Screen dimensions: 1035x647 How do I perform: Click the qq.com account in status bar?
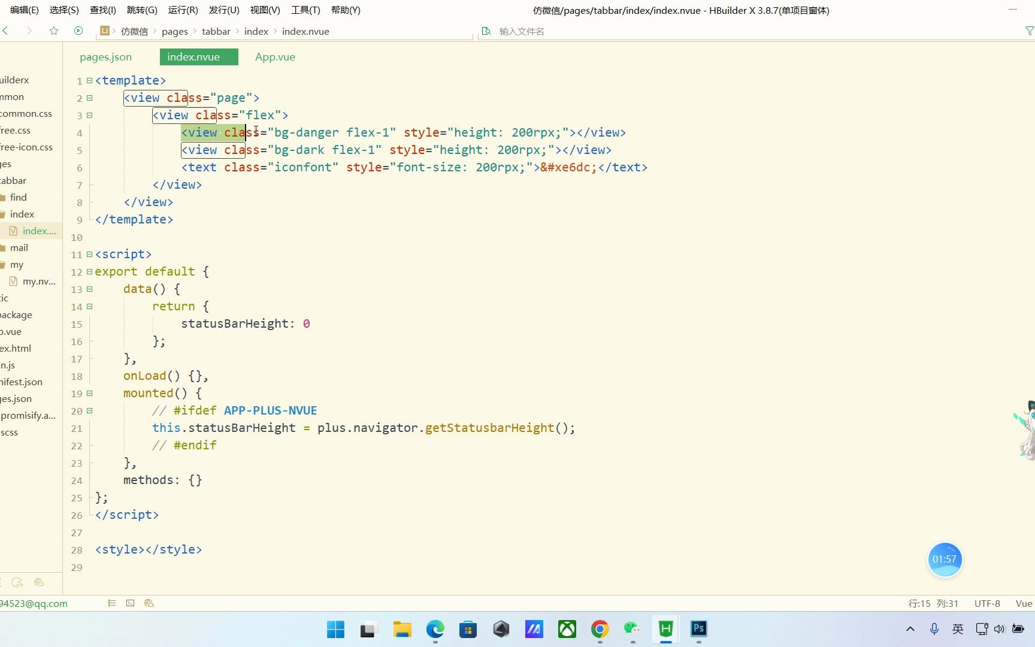[x=34, y=603]
